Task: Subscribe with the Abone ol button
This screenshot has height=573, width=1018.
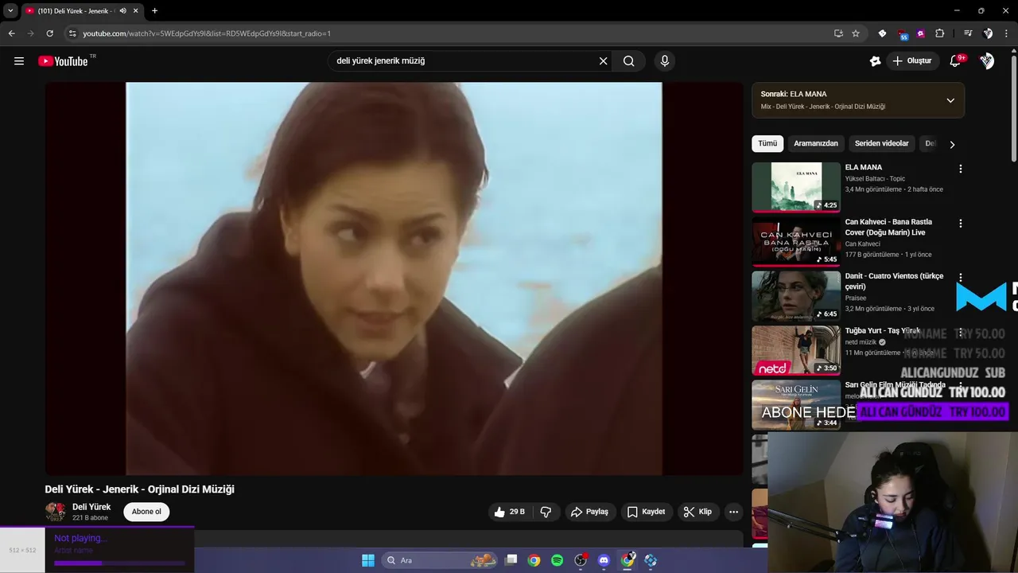Action: (x=146, y=512)
